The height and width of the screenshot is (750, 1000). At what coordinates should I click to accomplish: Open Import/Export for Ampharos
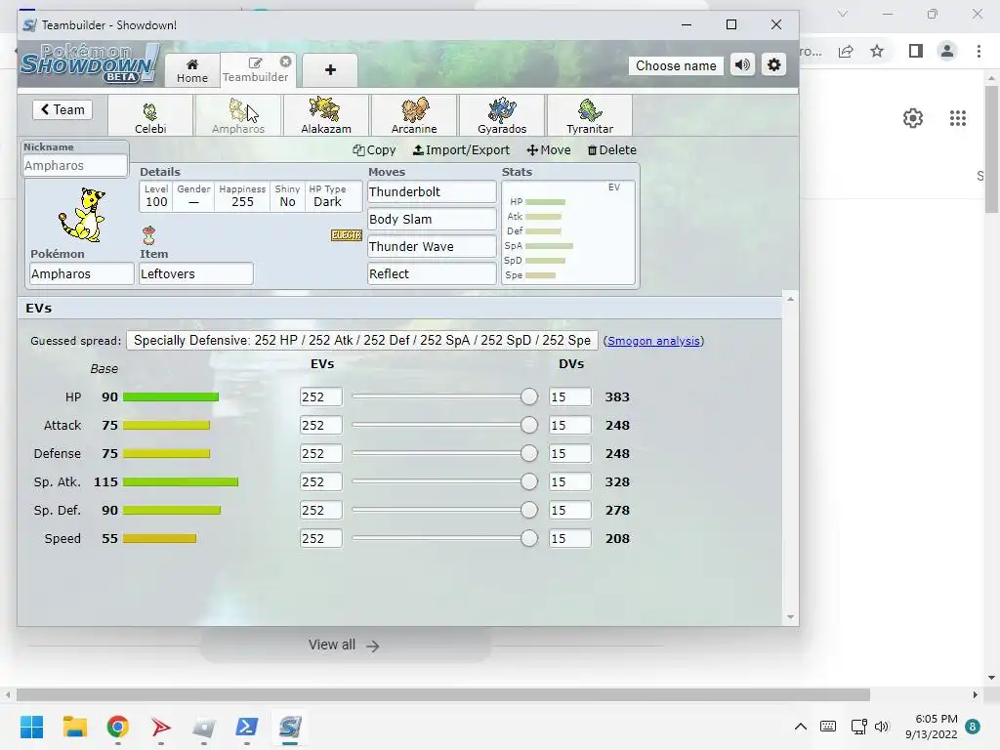click(x=461, y=149)
